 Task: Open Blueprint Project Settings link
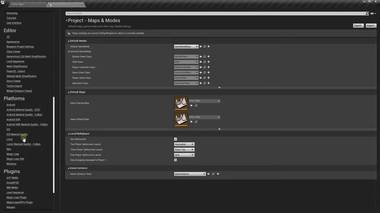pos(20,47)
